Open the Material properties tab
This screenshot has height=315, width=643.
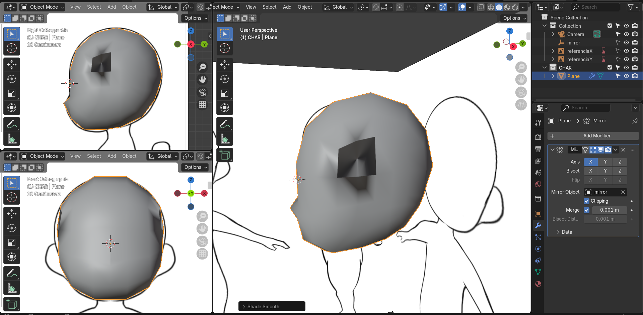click(538, 284)
